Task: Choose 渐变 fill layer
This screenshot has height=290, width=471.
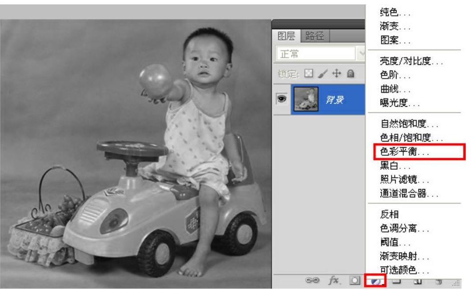Action: (395, 26)
